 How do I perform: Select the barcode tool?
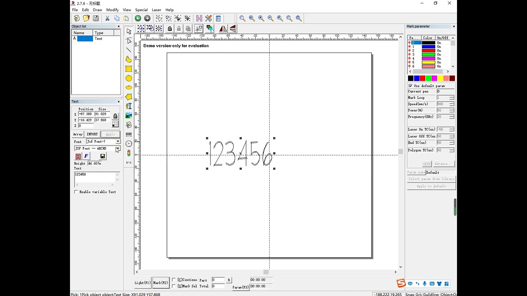tap(129, 134)
